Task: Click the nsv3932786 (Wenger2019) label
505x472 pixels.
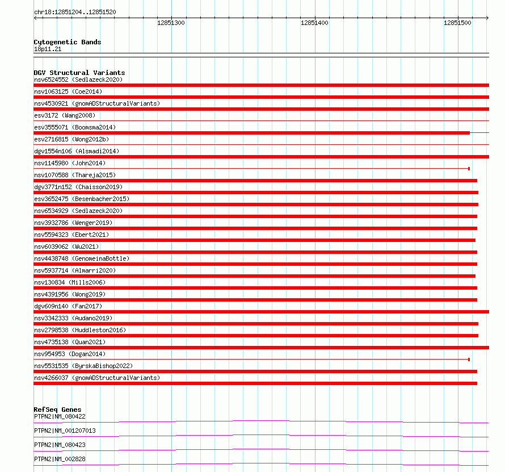Action: 73,223
